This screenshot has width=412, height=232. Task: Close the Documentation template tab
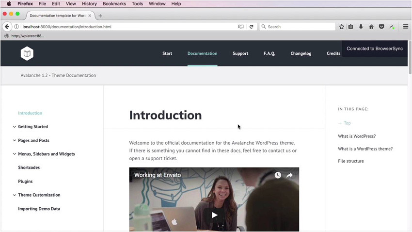(x=90, y=16)
